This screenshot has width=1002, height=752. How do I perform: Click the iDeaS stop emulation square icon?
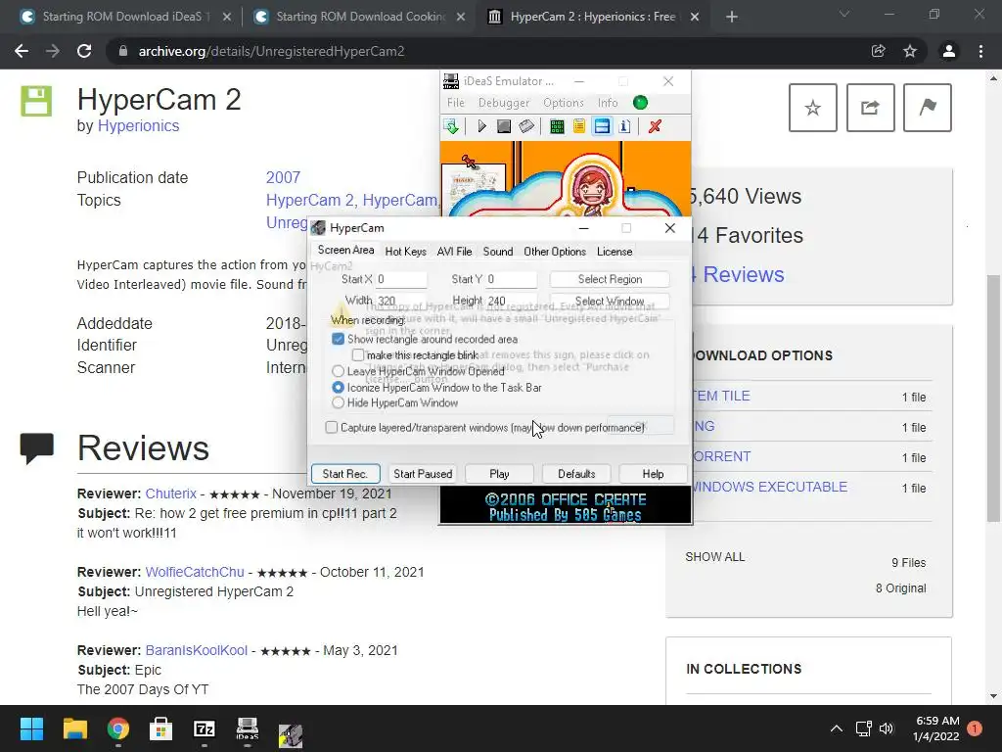[x=504, y=126]
